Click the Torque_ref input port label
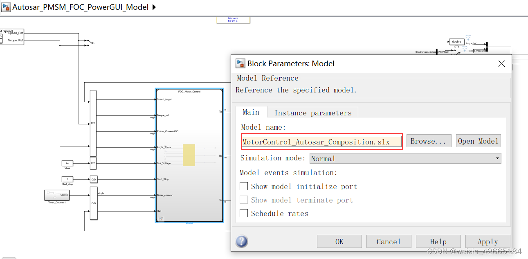Viewport: 528px width, 259px height. [x=163, y=115]
